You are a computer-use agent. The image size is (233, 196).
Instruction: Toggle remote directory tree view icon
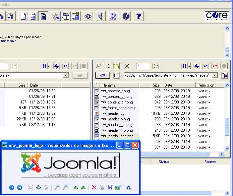pos(224,75)
